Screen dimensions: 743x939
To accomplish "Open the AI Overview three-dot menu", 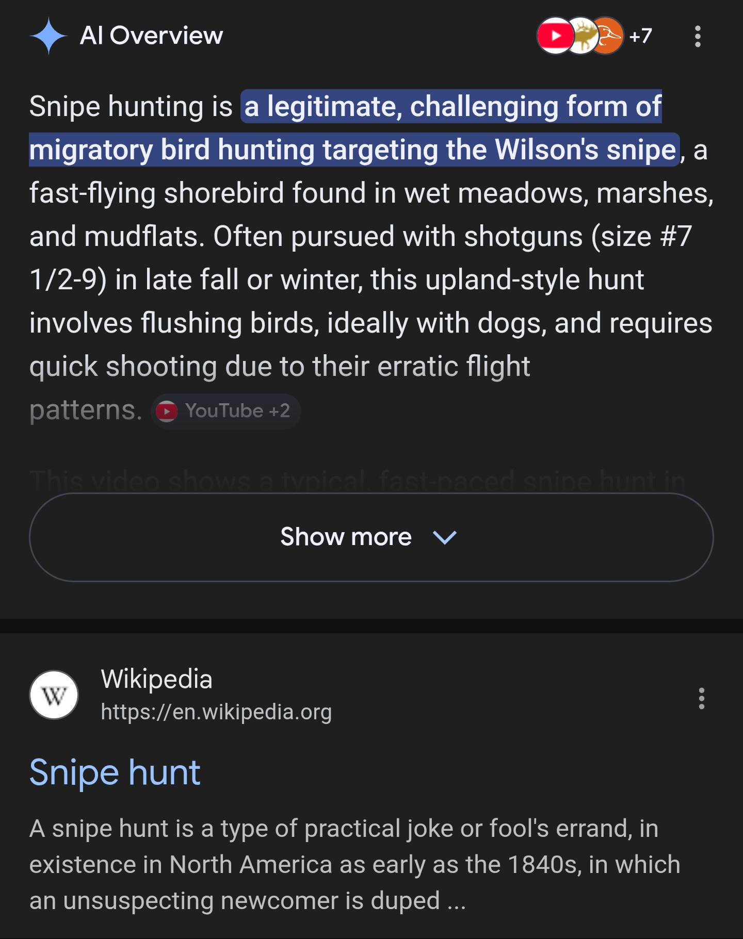I will pyautogui.click(x=698, y=36).
